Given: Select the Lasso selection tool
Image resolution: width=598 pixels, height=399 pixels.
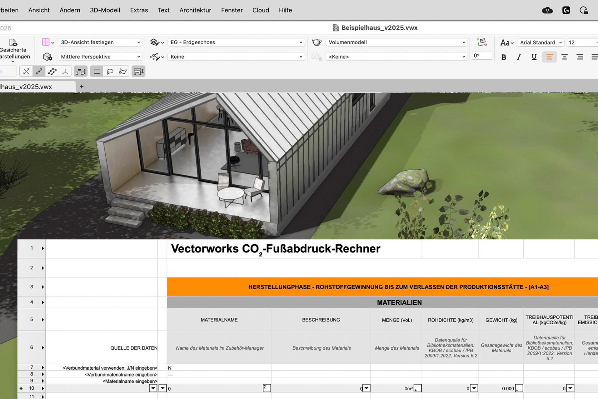Looking at the screenshot, I should [x=110, y=71].
